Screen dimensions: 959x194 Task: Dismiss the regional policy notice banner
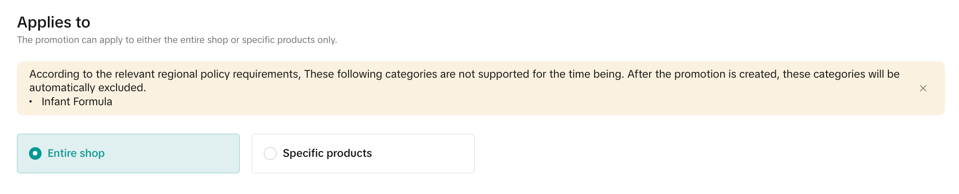(923, 88)
